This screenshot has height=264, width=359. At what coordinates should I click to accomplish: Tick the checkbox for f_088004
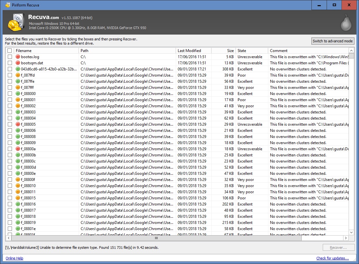(10, 118)
